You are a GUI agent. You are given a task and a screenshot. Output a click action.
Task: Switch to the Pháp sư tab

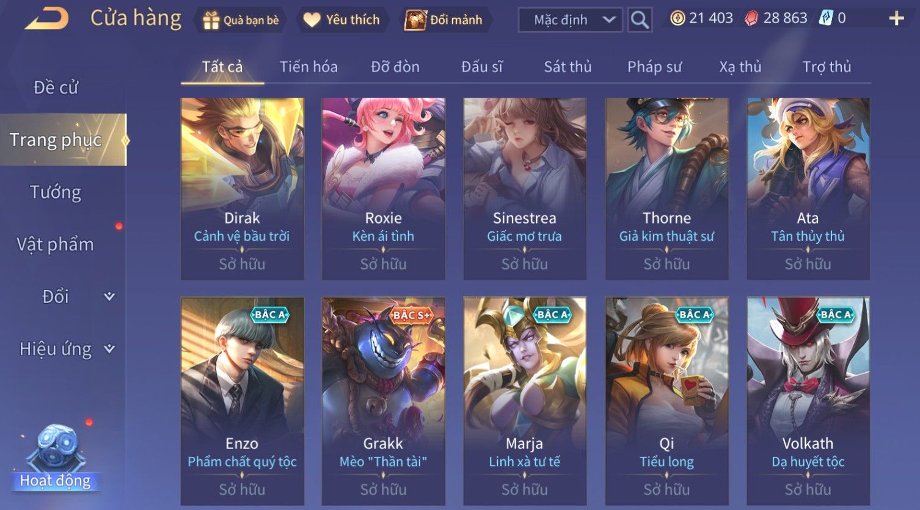pos(654,67)
